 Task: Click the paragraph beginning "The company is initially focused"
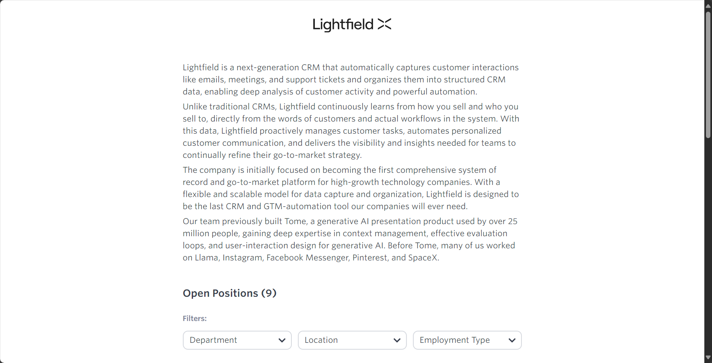[351, 188]
